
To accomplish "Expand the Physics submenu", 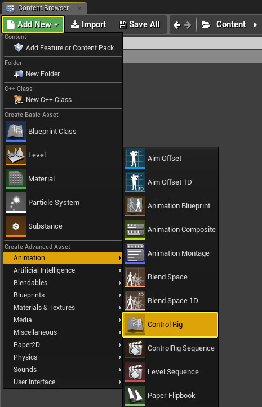I will [63, 357].
